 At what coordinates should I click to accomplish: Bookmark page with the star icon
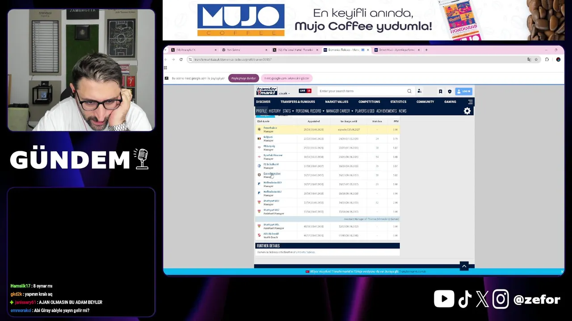pyautogui.click(x=536, y=59)
